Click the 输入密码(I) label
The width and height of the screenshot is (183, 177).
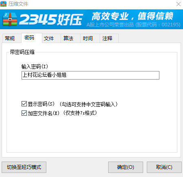35,67
